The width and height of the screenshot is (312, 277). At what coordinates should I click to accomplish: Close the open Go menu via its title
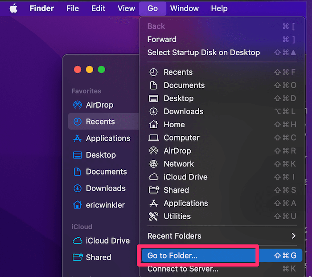(152, 8)
